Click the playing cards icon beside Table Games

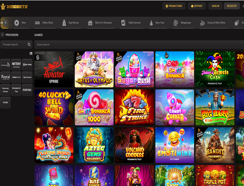[x=123, y=23]
